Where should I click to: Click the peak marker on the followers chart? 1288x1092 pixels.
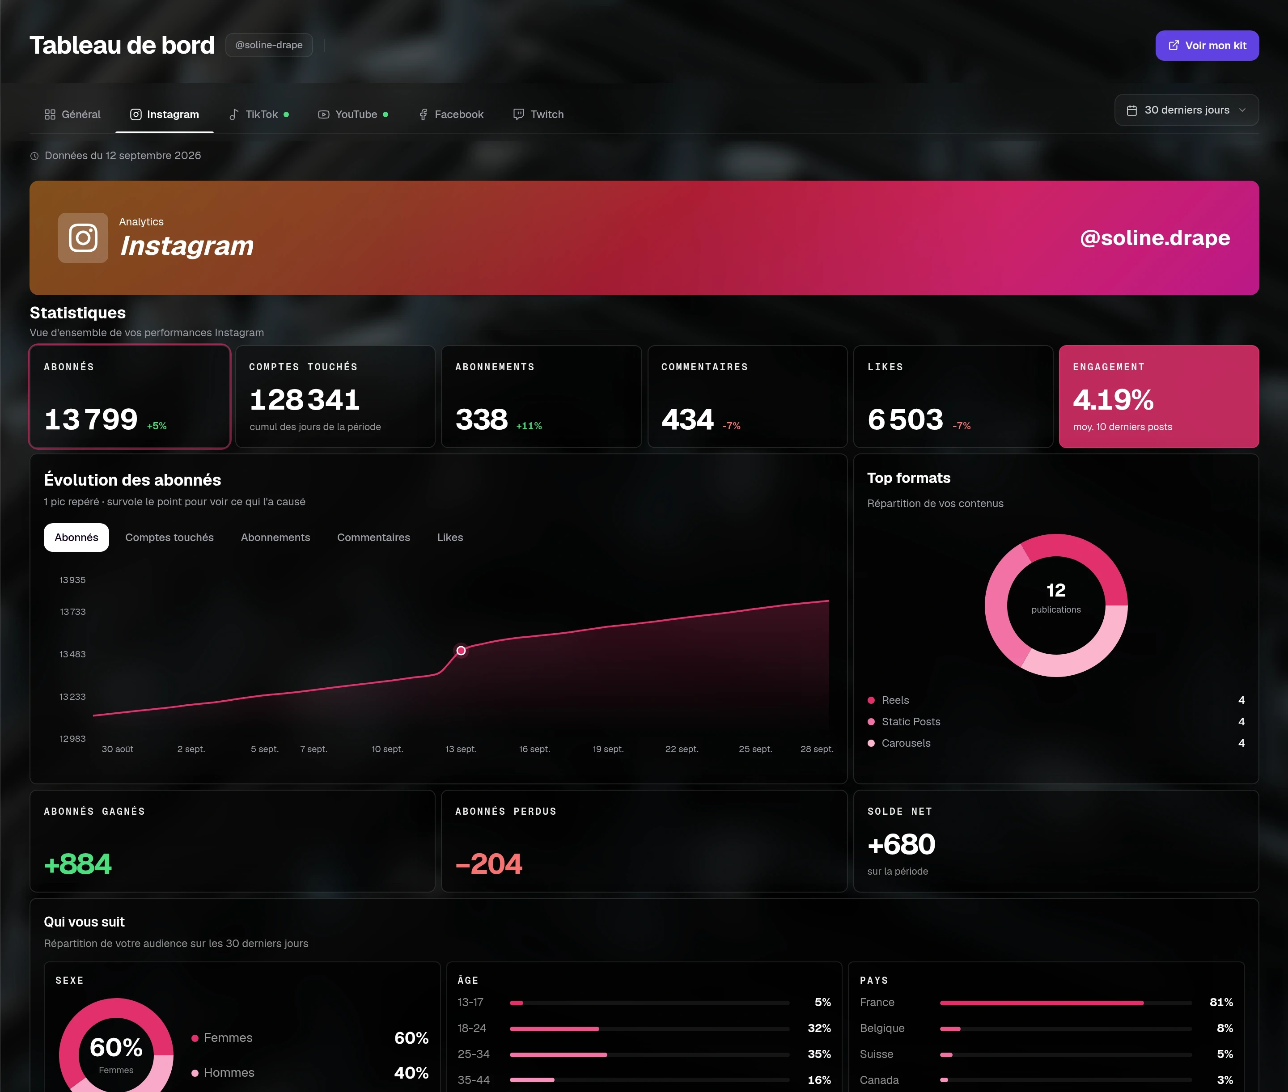(x=461, y=651)
